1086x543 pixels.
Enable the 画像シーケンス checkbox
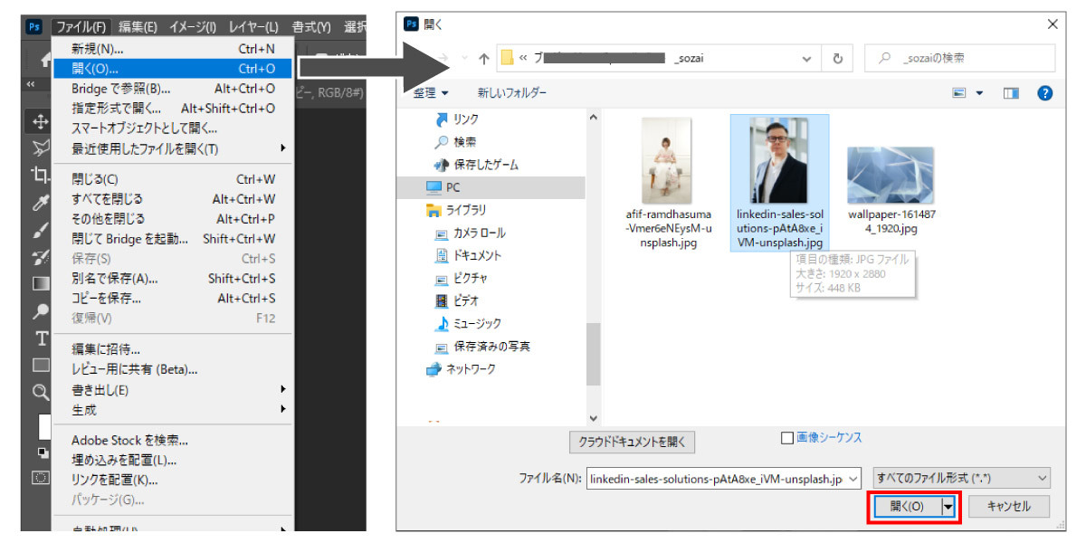click(x=787, y=438)
